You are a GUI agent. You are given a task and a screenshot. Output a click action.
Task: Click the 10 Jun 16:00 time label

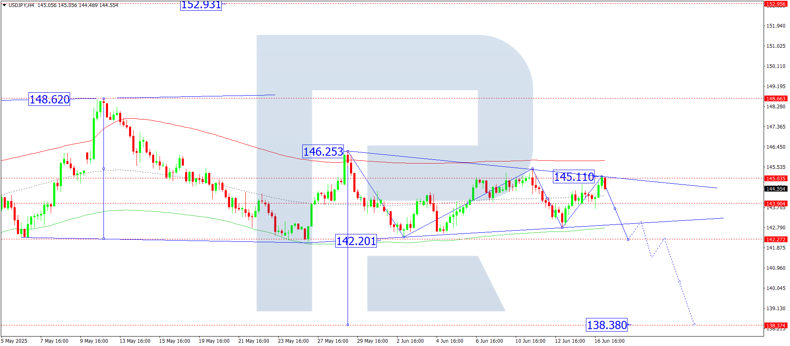(530, 341)
